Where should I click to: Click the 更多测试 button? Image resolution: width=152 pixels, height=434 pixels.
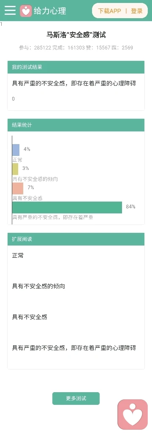tap(76, 399)
